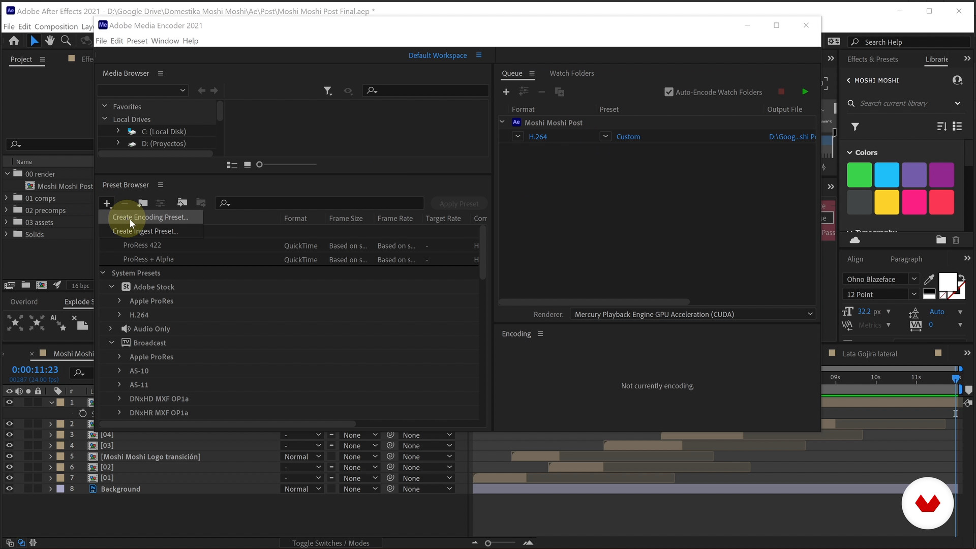976x549 pixels.
Task: Open the Custom preset dropdown arrow
Action: pos(605,136)
